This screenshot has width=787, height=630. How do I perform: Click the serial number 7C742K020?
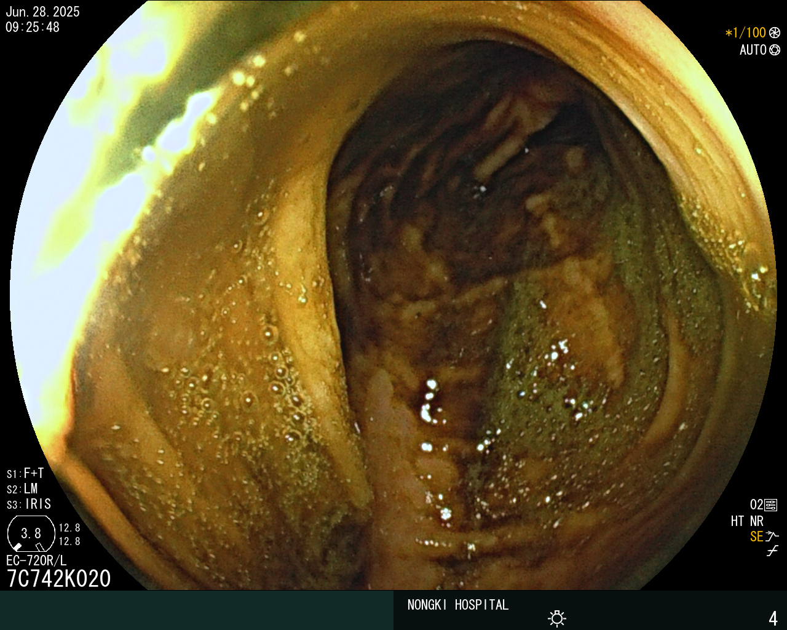(x=59, y=579)
